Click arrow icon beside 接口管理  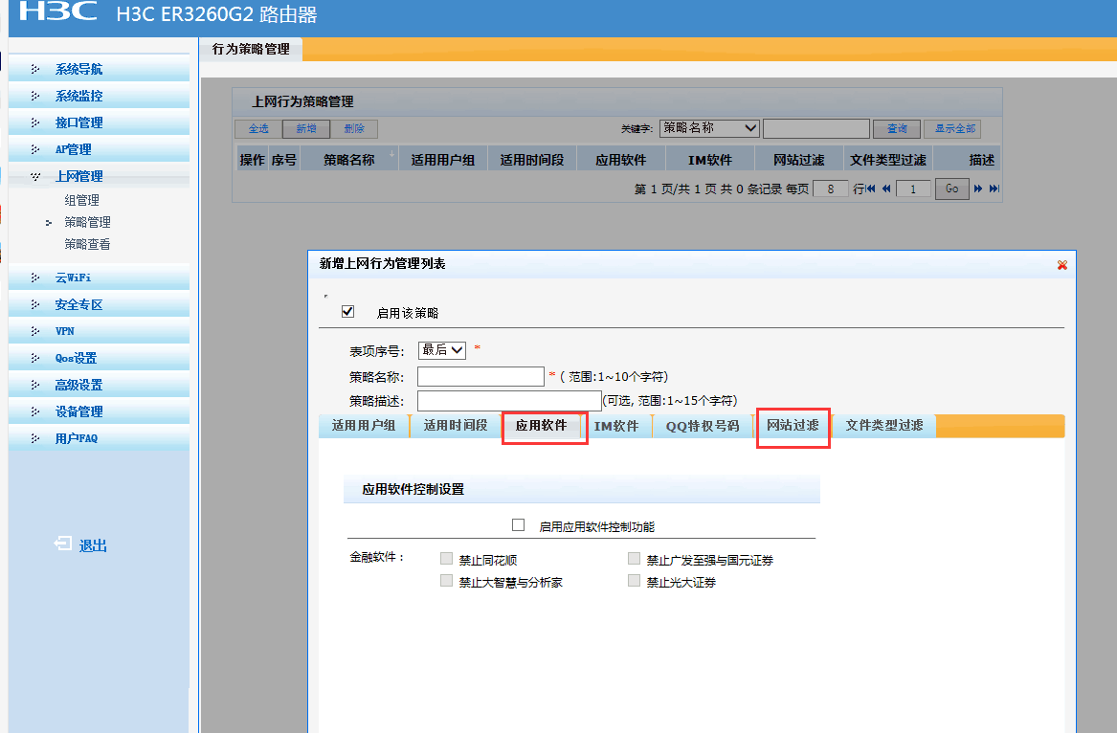tap(34, 122)
